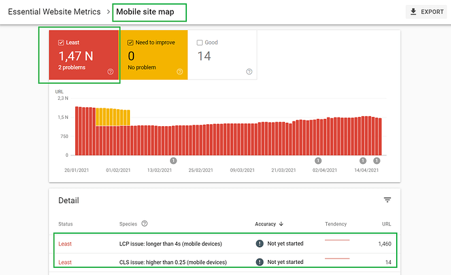Click trend line in CLS issue row
451x275 pixels.
click(337, 258)
